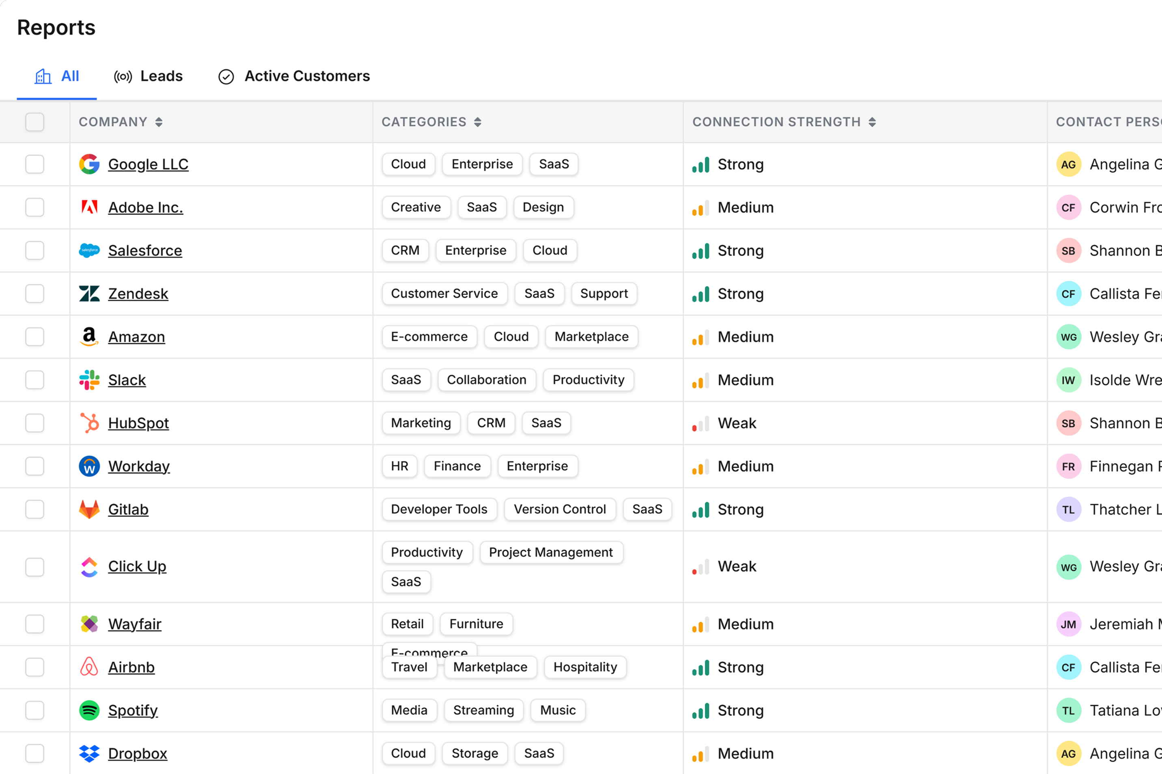This screenshot has height=774, width=1162.
Task: Check the Google LLC row checkbox
Action: (x=34, y=164)
